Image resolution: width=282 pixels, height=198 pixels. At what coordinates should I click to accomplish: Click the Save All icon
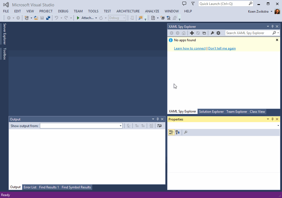click(x=48, y=18)
